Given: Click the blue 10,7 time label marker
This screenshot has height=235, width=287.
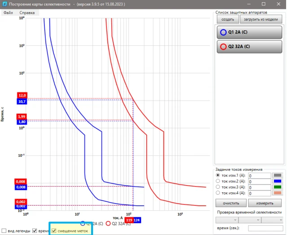Looking at the screenshot, I should (22, 102).
